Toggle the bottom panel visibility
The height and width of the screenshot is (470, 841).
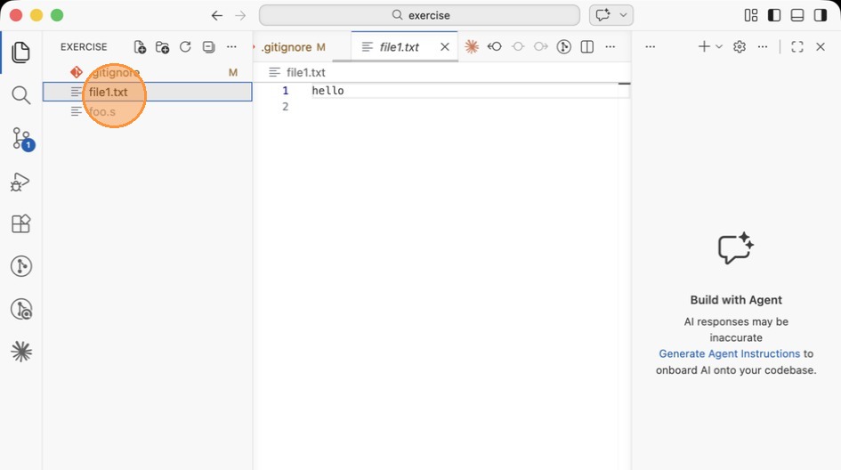(797, 15)
